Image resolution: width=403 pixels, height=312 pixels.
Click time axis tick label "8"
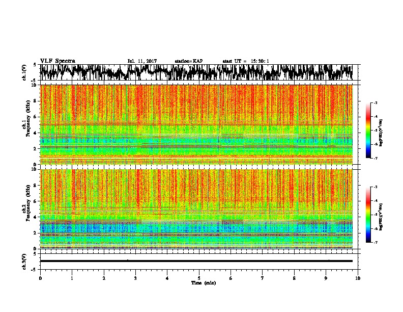[294, 278]
